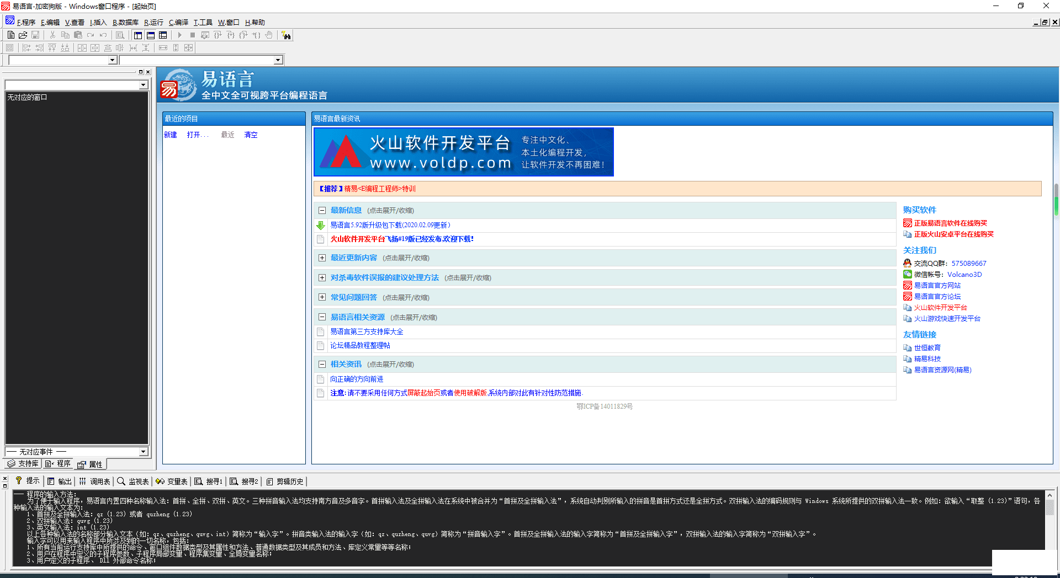
Task: Click the Paste clipboard toolbar icon
Action: point(78,35)
